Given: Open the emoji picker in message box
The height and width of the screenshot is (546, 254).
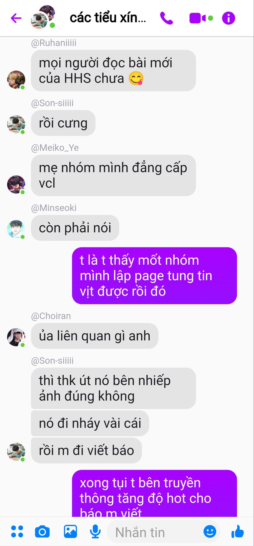Looking at the screenshot, I should [x=210, y=531].
